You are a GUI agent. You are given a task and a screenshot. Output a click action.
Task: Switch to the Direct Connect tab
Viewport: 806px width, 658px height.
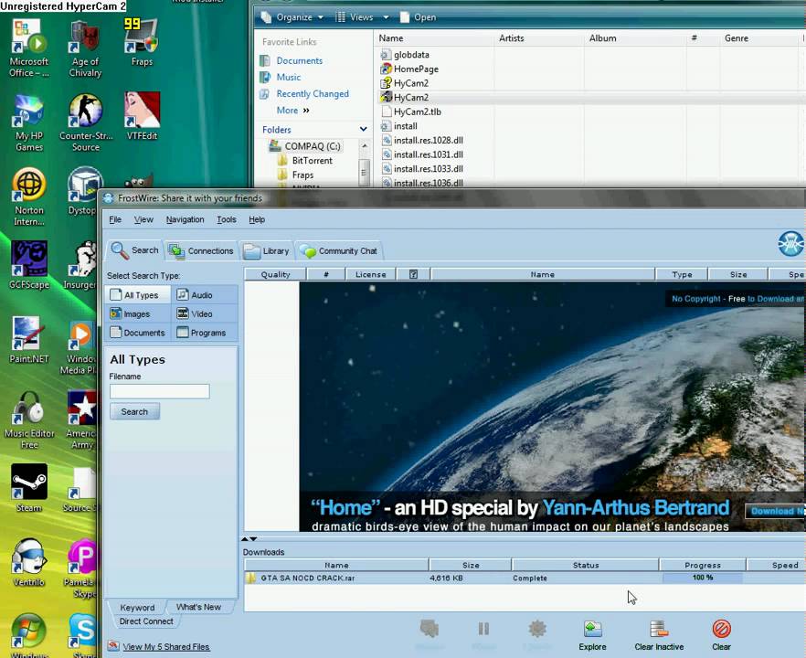146,621
